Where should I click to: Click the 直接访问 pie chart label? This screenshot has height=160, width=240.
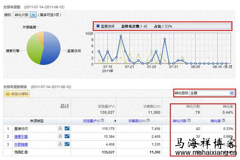[74, 51]
